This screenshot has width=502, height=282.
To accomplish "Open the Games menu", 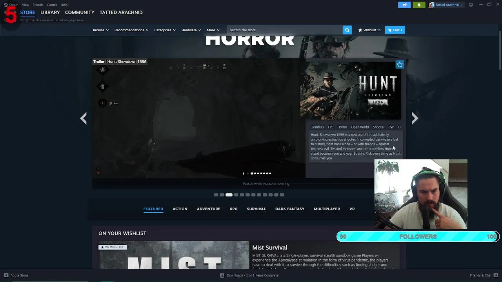I will [52, 5].
